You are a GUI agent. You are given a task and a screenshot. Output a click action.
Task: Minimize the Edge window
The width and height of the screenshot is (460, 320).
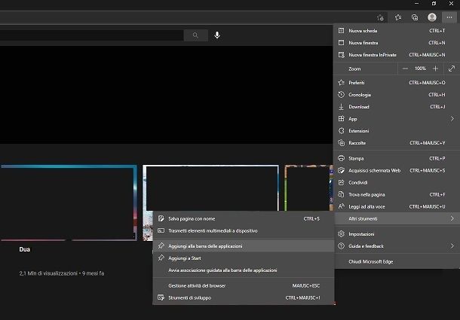coord(417,4)
